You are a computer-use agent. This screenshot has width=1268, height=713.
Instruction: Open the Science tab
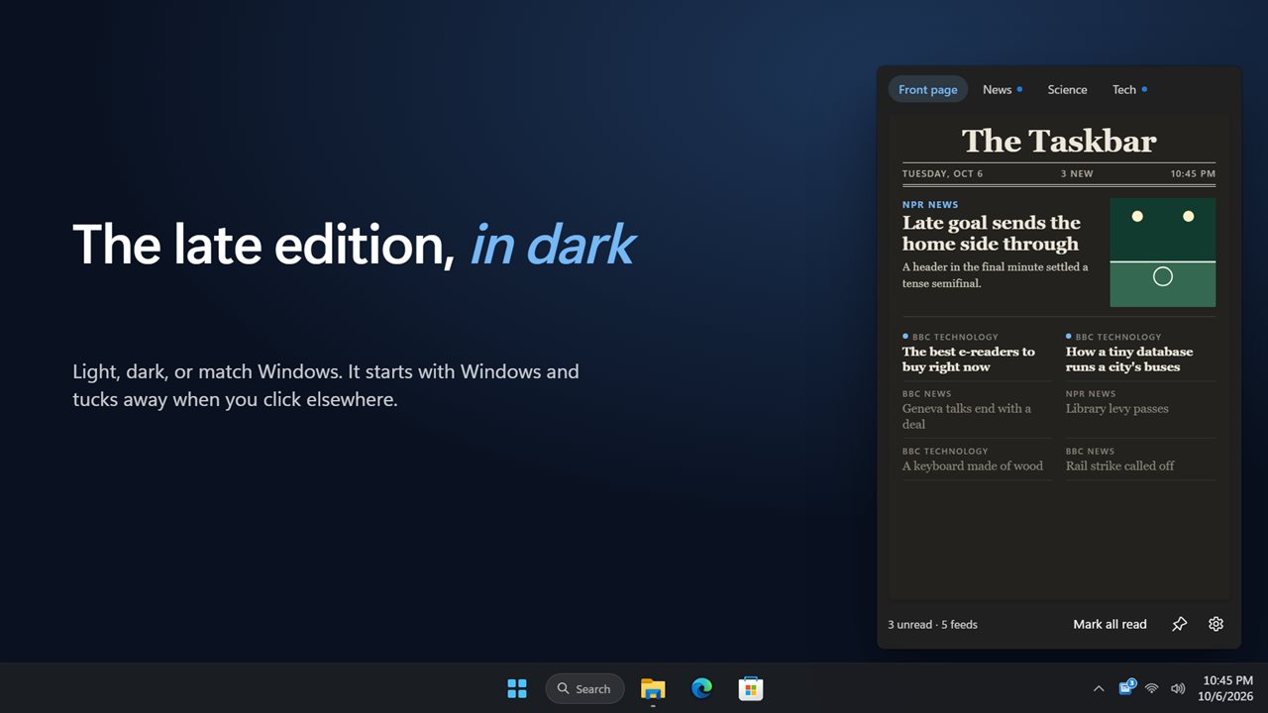coord(1067,90)
